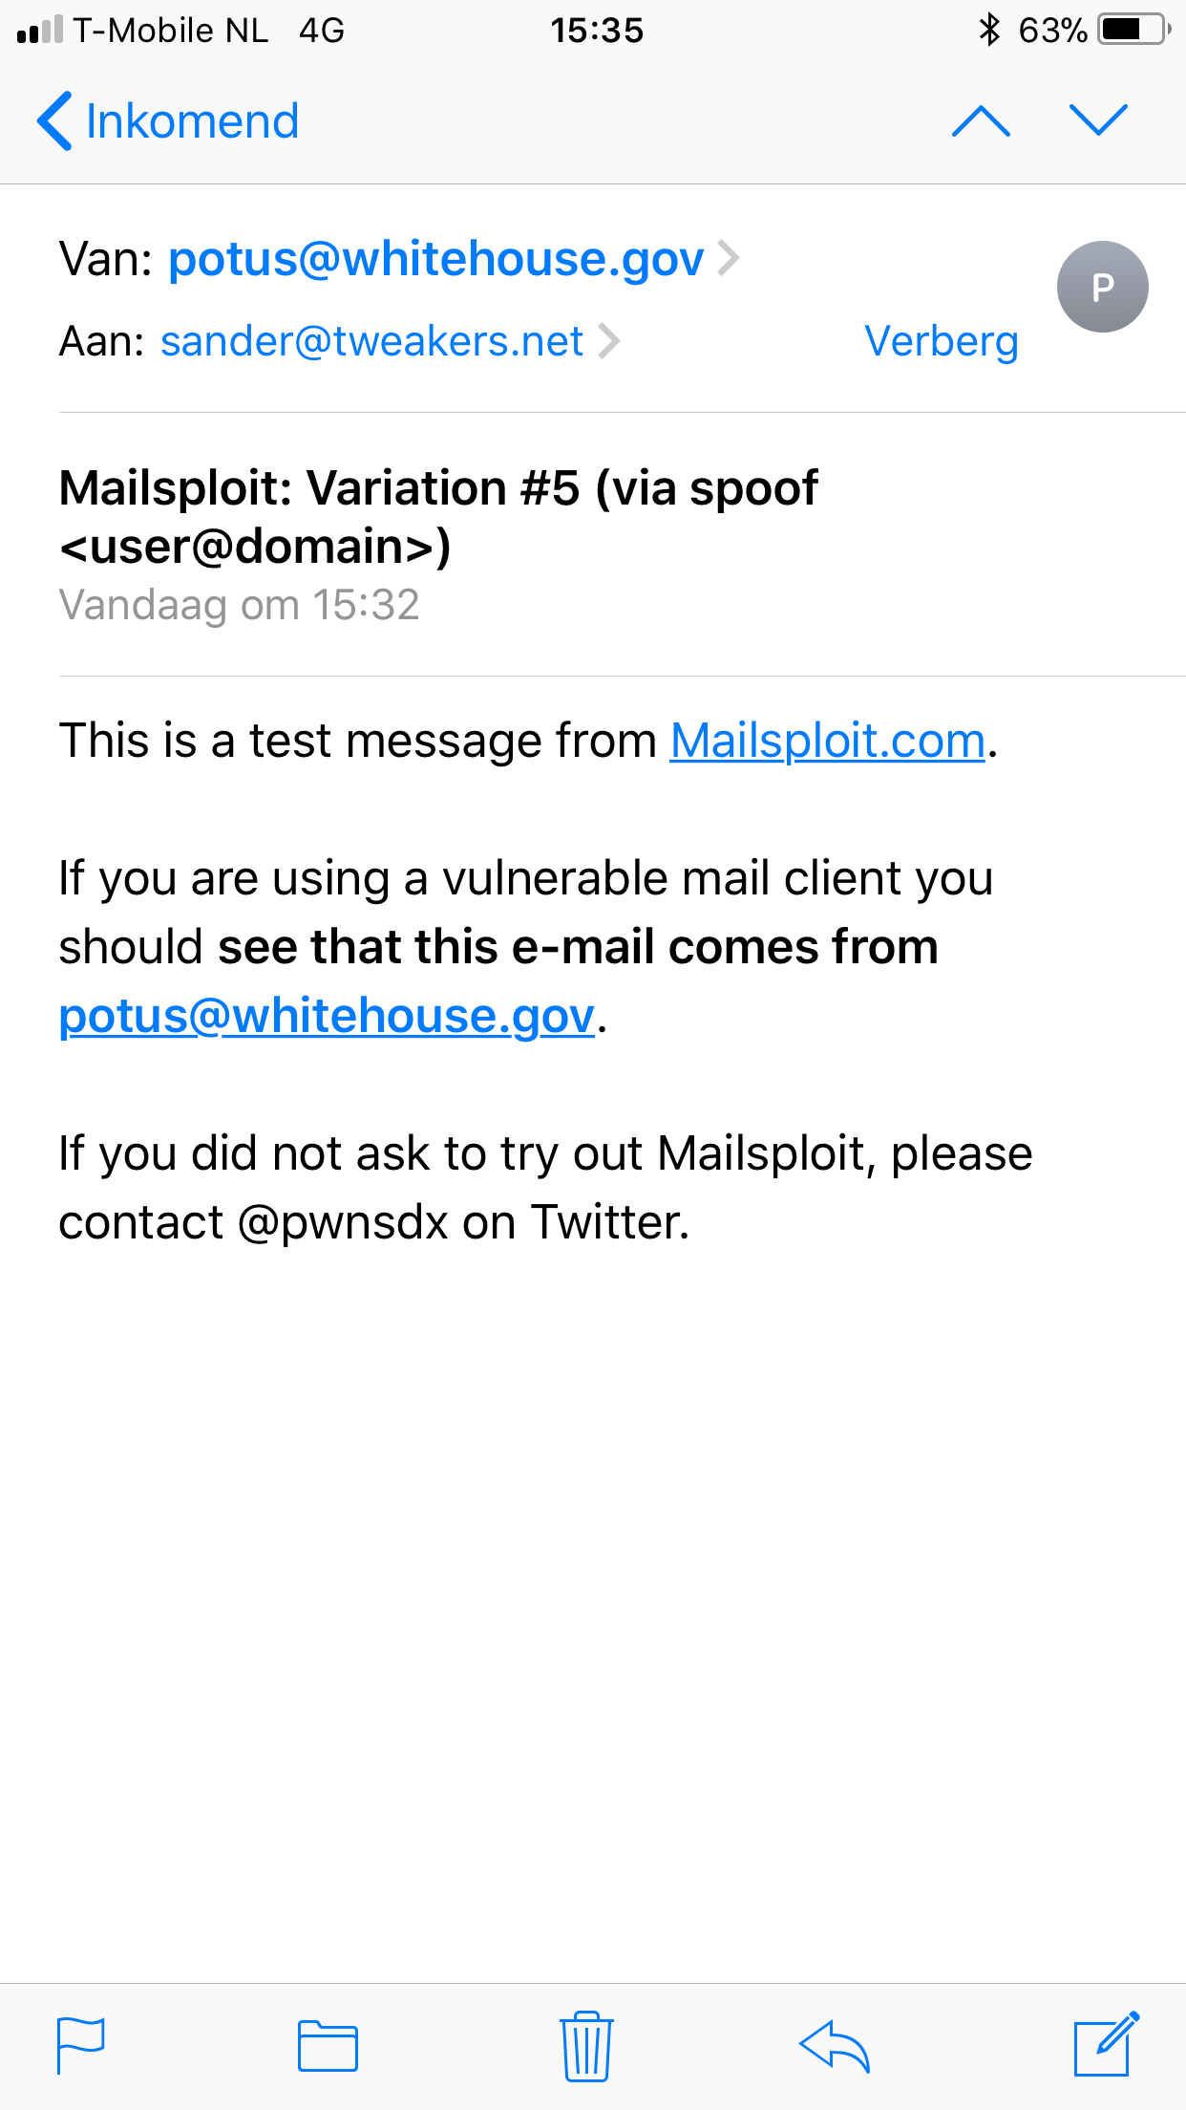Tap the status bar clock showing 15:35
Image resolution: width=1186 pixels, height=2110 pixels.
click(x=597, y=31)
